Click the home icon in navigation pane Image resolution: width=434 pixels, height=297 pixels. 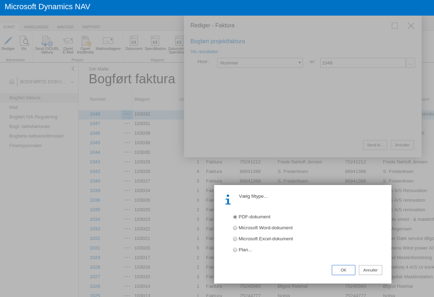point(12,82)
